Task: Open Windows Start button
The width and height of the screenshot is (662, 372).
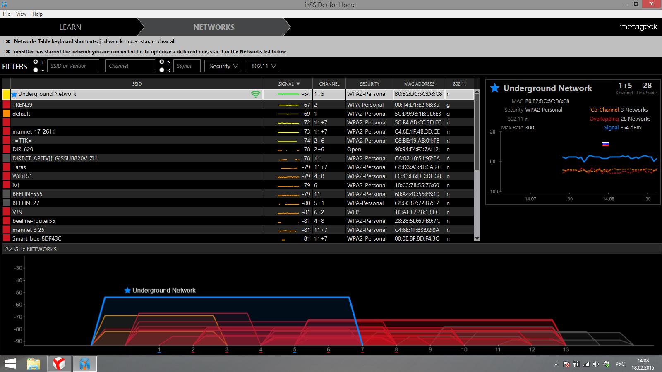Action: tap(10, 364)
